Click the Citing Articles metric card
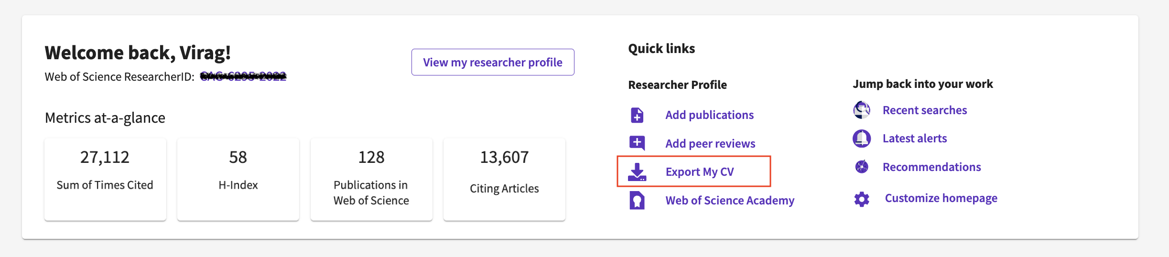 (x=504, y=179)
